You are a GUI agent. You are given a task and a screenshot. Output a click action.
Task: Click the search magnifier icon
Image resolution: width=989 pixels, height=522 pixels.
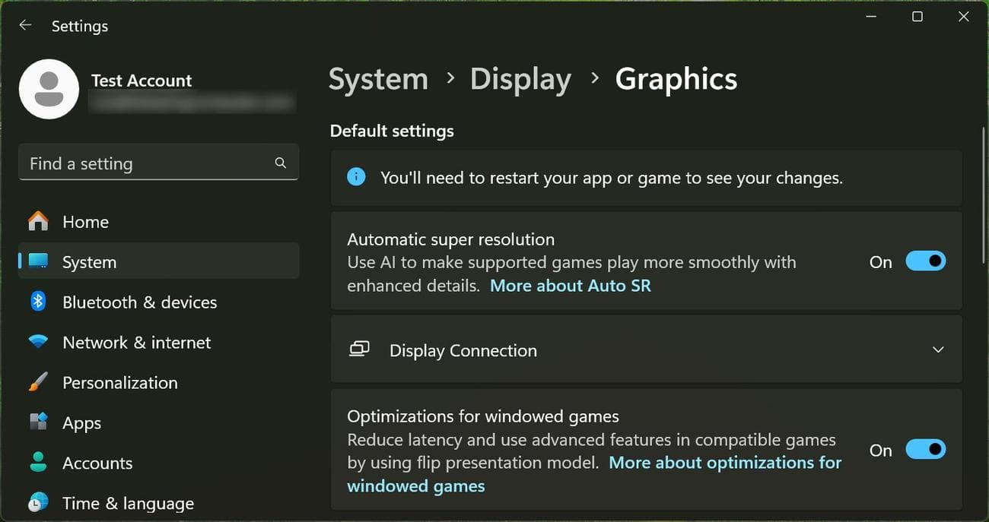tap(281, 163)
